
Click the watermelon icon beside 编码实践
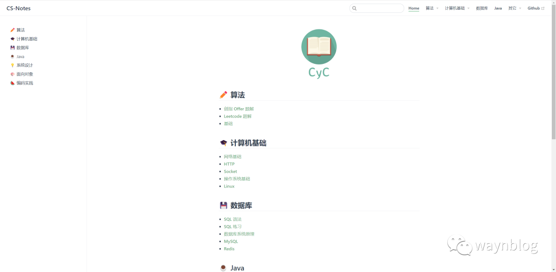(x=13, y=83)
